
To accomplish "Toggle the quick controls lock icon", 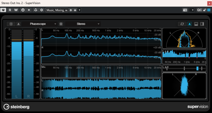I will pos(205,10).
